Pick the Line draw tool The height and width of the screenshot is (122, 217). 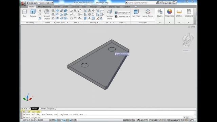tap(75, 14)
